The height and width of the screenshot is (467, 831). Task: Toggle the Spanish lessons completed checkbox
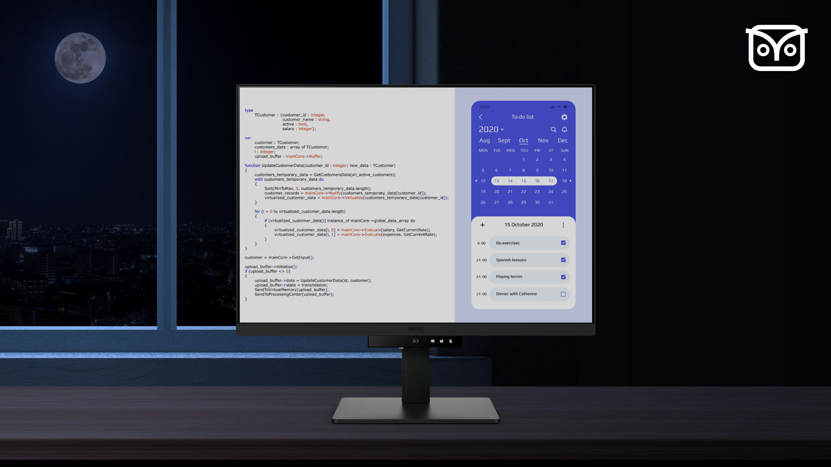tap(564, 260)
